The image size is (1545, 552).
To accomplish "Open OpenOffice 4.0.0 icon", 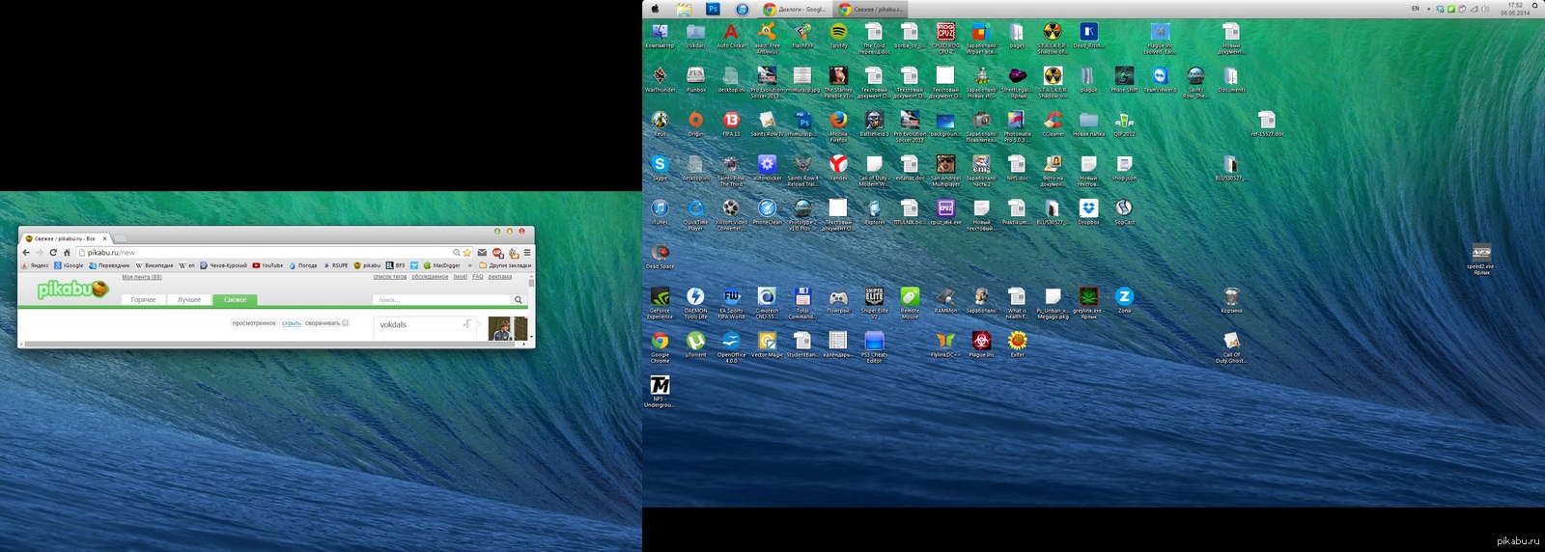I will [731, 346].
